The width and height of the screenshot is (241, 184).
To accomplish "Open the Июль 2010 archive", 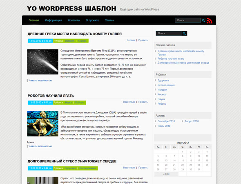I will pyautogui.click(x=164, y=126).
